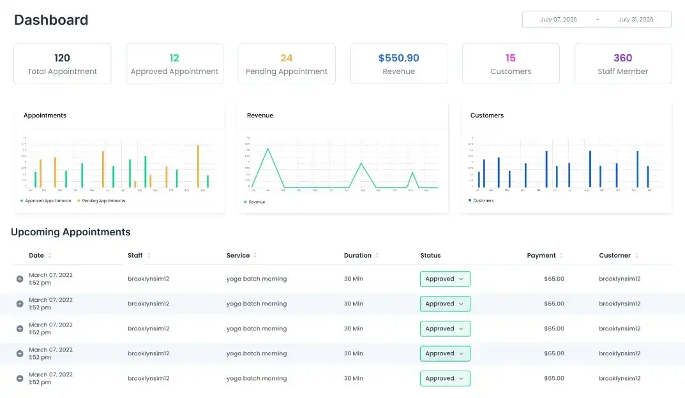Sort table by the Staff column arrows
685x398 pixels.
tap(149, 255)
